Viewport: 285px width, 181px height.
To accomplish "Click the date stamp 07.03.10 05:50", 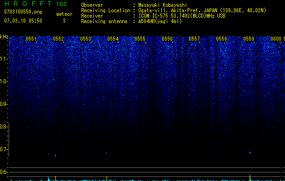I will coord(23,21).
